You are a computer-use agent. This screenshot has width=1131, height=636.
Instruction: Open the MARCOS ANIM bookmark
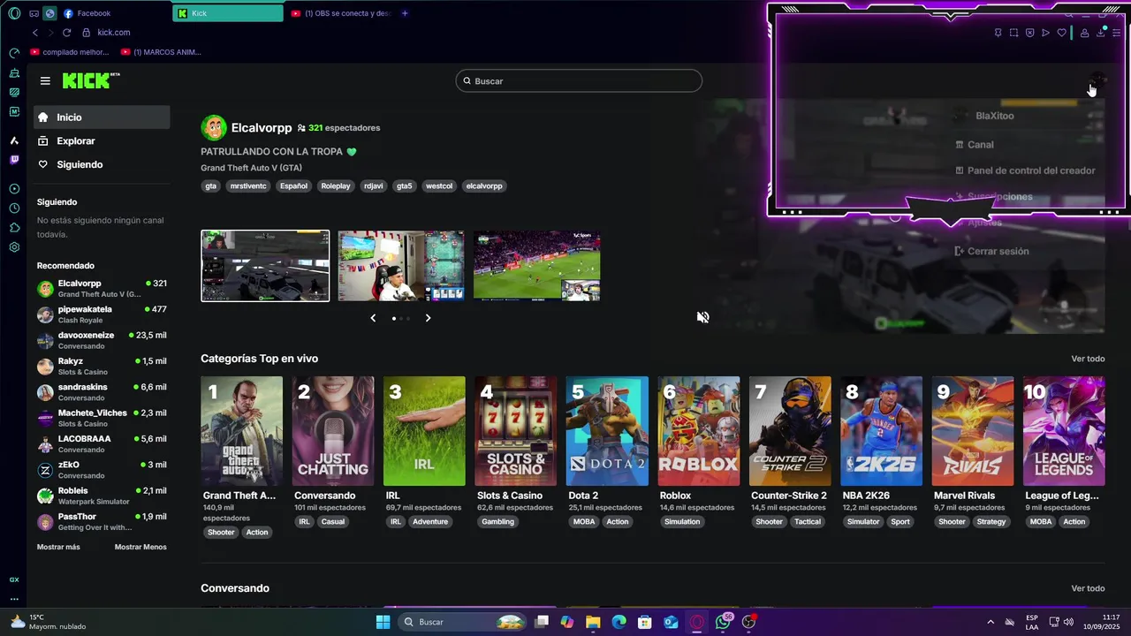(161, 52)
